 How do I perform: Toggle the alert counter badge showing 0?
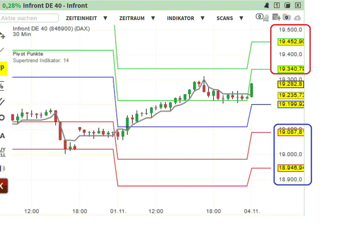pos(259,16)
